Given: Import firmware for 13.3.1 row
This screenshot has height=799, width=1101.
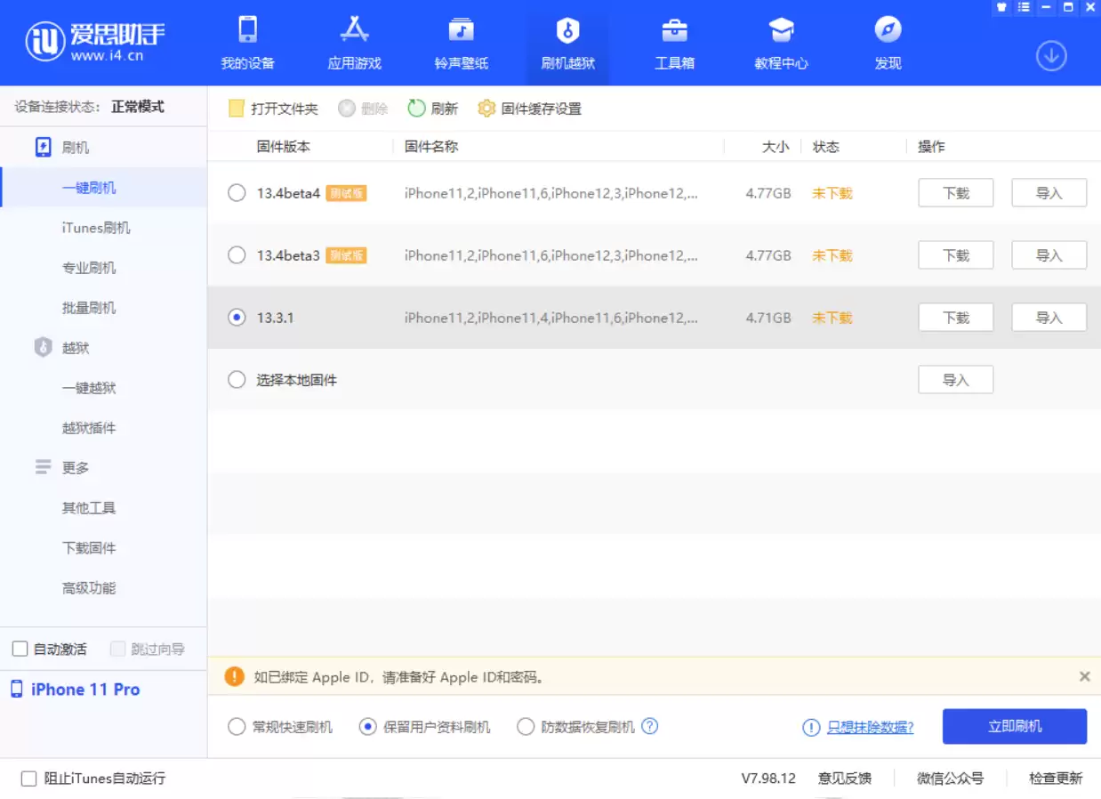Looking at the screenshot, I should click(x=1049, y=318).
